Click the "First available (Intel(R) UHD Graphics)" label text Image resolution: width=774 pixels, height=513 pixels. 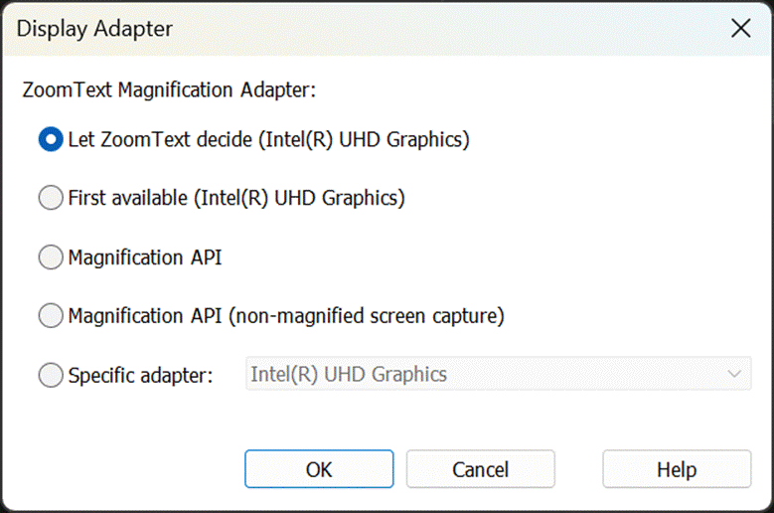click(x=236, y=199)
